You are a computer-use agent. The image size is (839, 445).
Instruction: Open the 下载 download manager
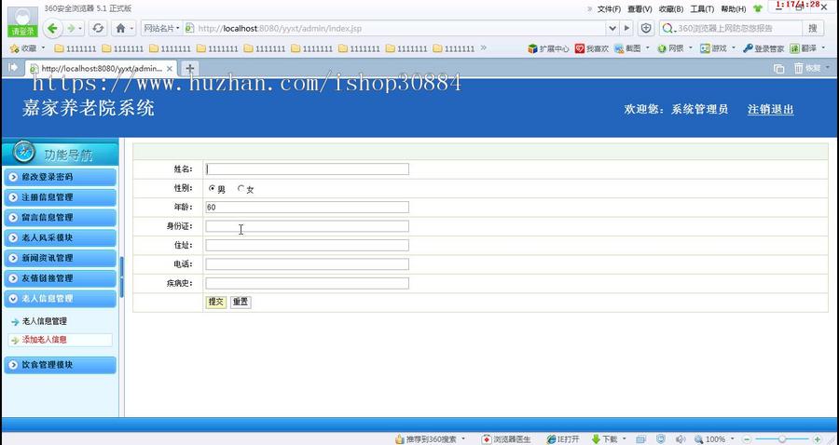pos(604,439)
